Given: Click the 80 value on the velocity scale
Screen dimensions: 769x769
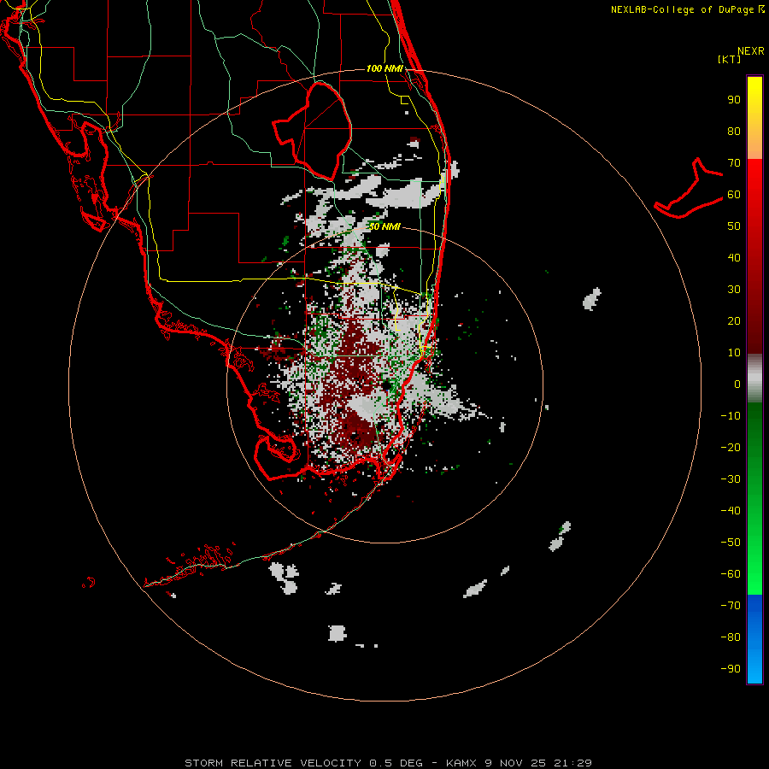Looking at the screenshot, I should pos(734,131).
